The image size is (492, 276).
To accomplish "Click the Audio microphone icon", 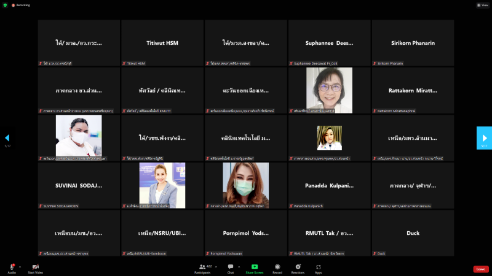I will pos(12,267).
